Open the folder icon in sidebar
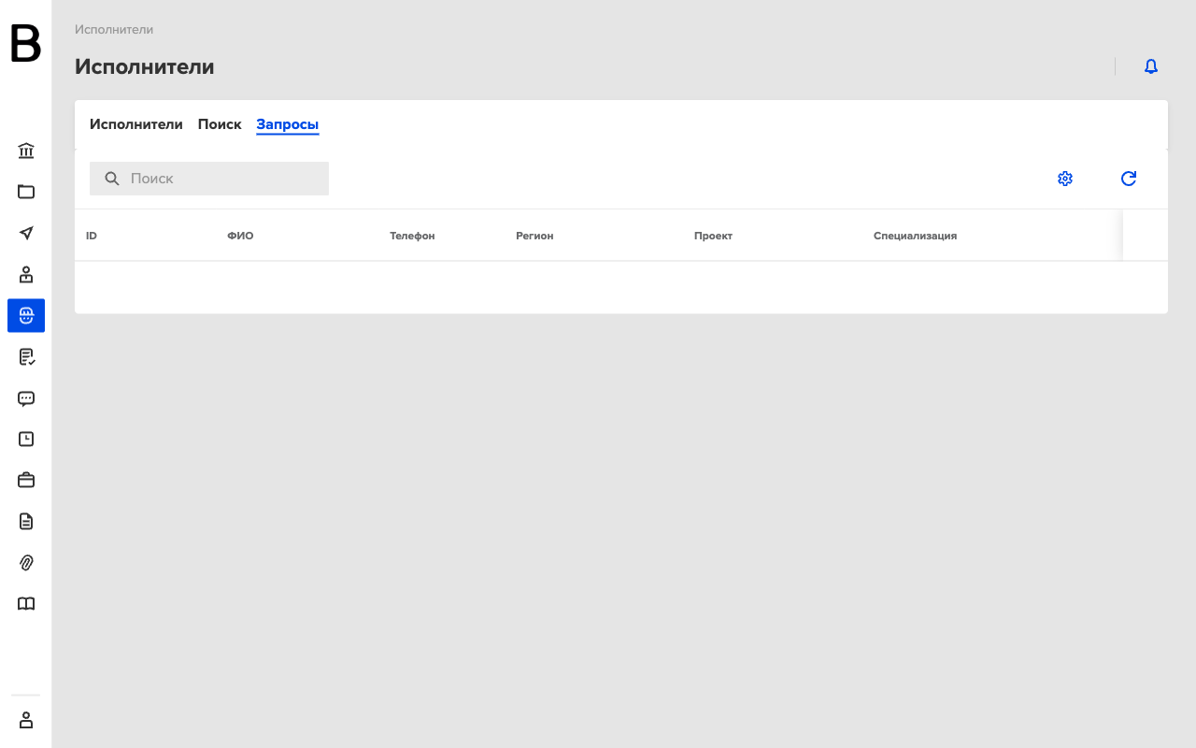This screenshot has height=748, width=1196. [26, 192]
